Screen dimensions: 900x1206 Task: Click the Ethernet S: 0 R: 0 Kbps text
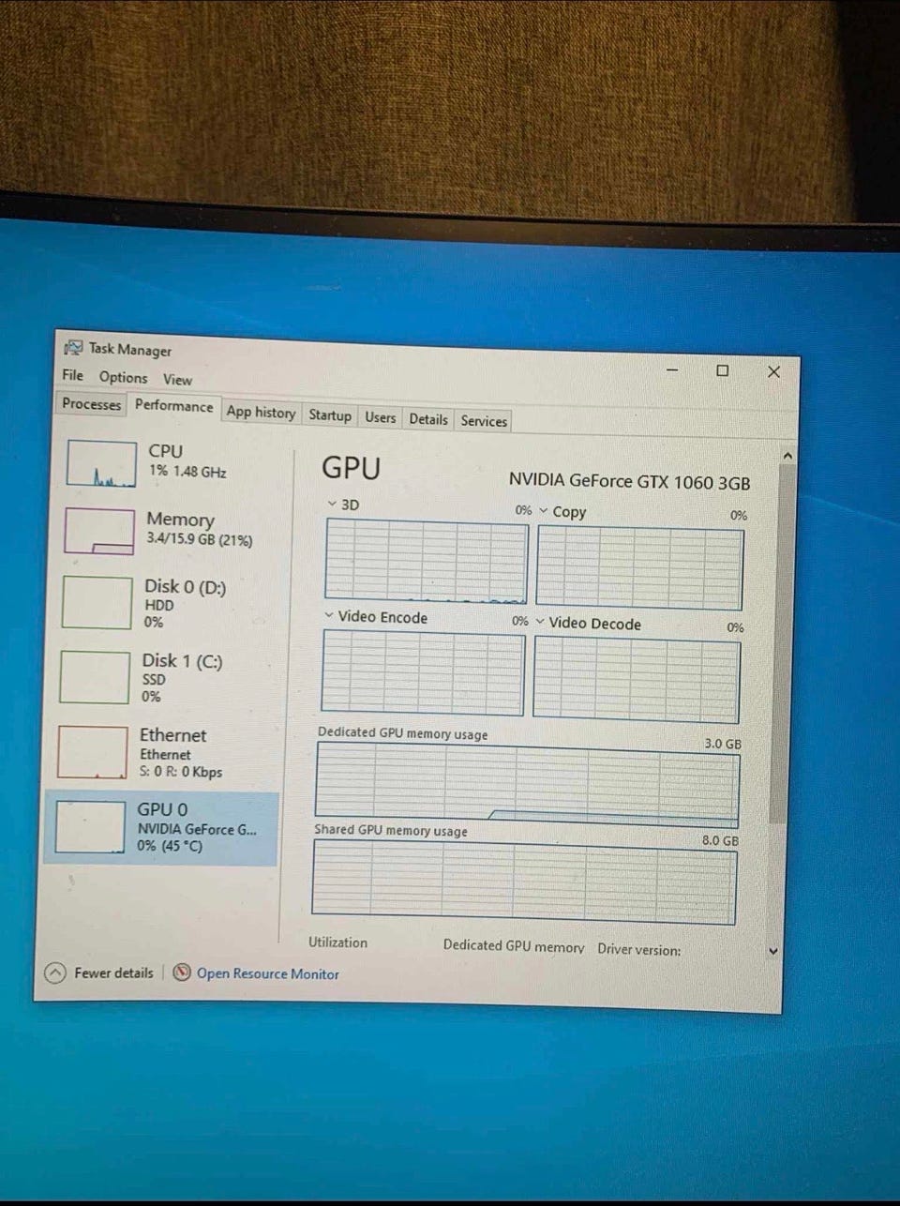point(181,772)
